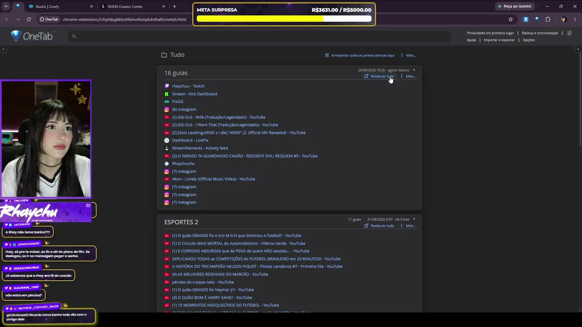Open Circuito MAIS MORTAL Inferno Verde tab
Screen dimensions: 582x327
pyautogui.click(x=239, y=243)
